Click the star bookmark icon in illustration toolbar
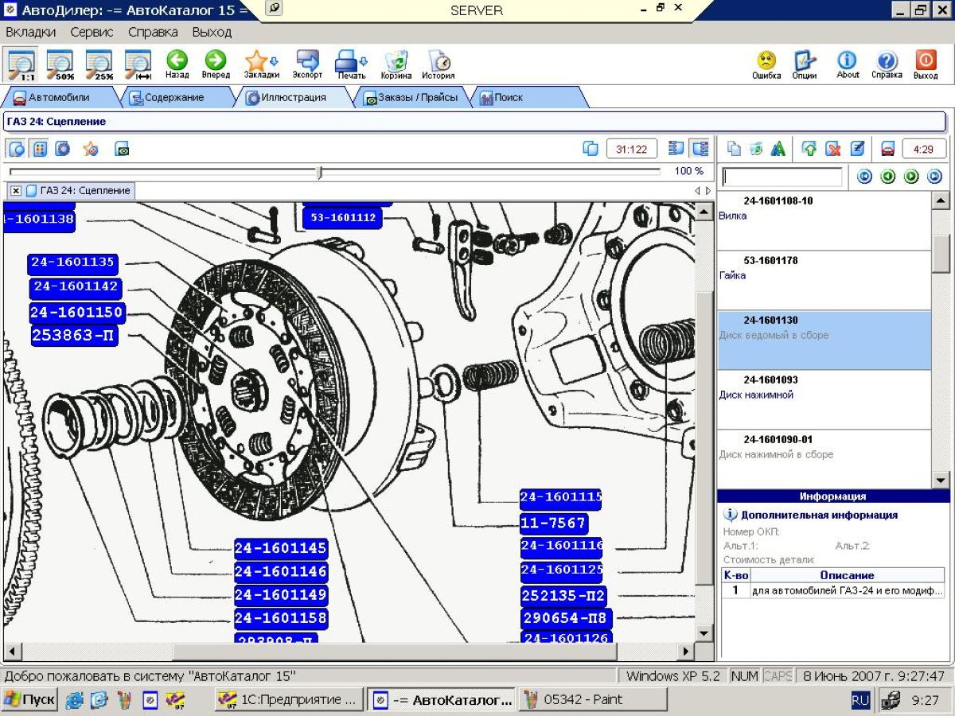The image size is (955, 716). pyautogui.click(x=91, y=149)
